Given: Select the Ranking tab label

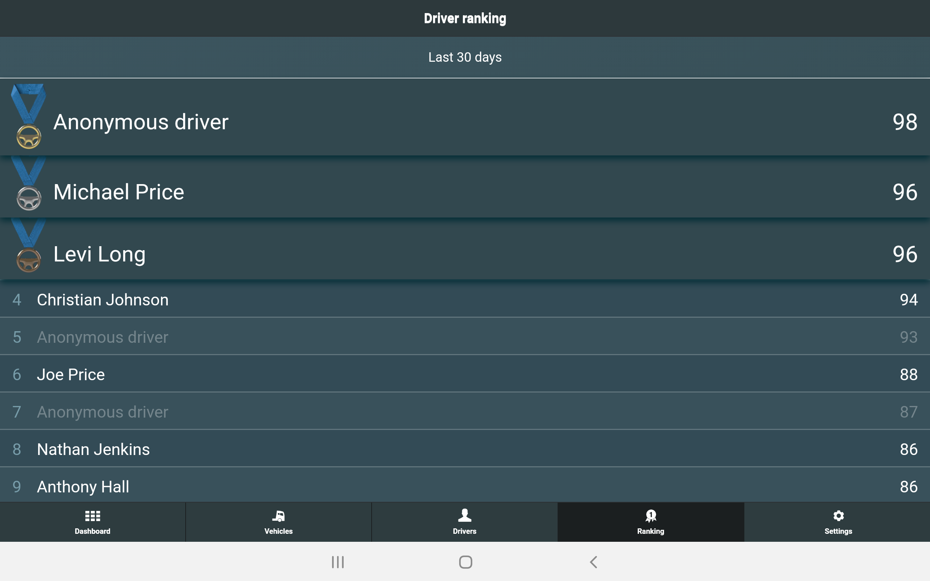Looking at the screenshot, I should [x=651, y=531].
